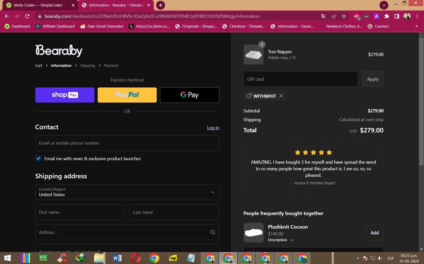Toggle the browser side panel
The height and width of the screenshot is (264, 424).
point(397,16)
